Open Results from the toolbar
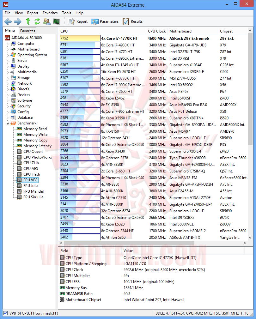Image resolution: width=256 pixels, height=319 pixels. coord(132,21)
